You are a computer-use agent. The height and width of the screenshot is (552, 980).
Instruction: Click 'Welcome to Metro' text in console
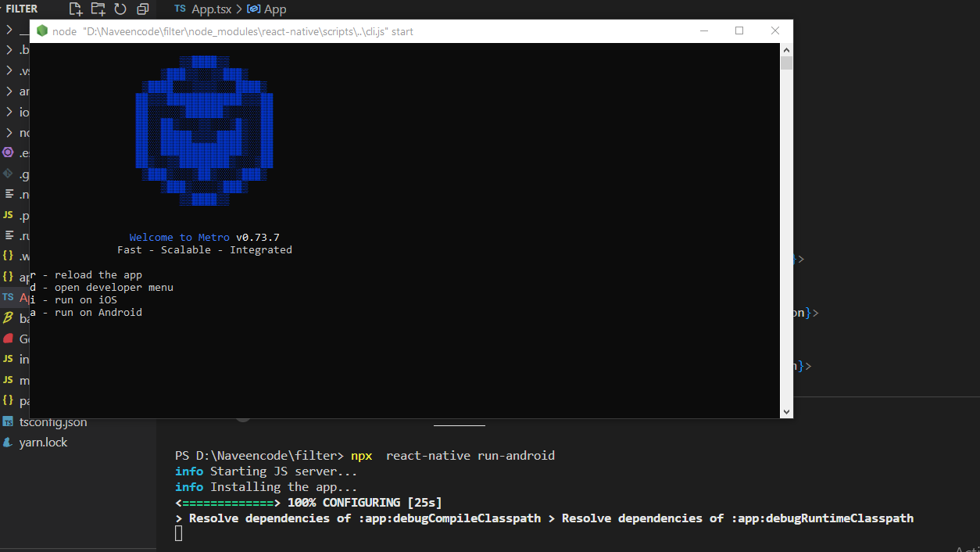[180, 238]
